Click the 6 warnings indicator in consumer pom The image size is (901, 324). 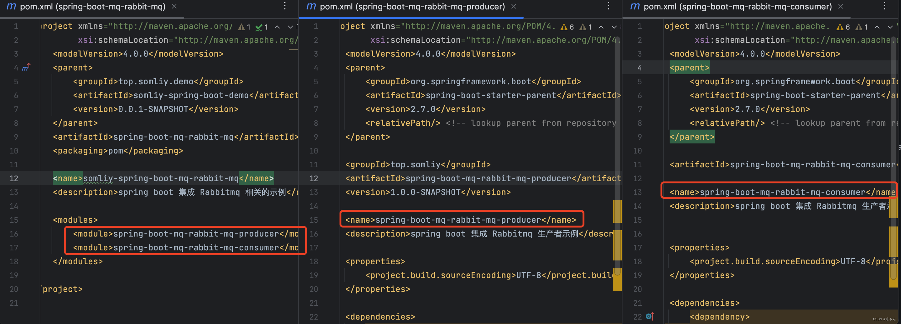843,27
